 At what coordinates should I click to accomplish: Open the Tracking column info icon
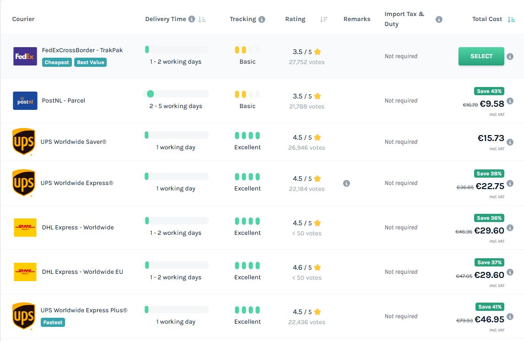click(262, 19)
